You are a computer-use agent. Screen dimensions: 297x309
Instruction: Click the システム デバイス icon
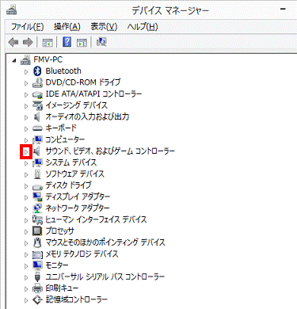tap(37, 162)
